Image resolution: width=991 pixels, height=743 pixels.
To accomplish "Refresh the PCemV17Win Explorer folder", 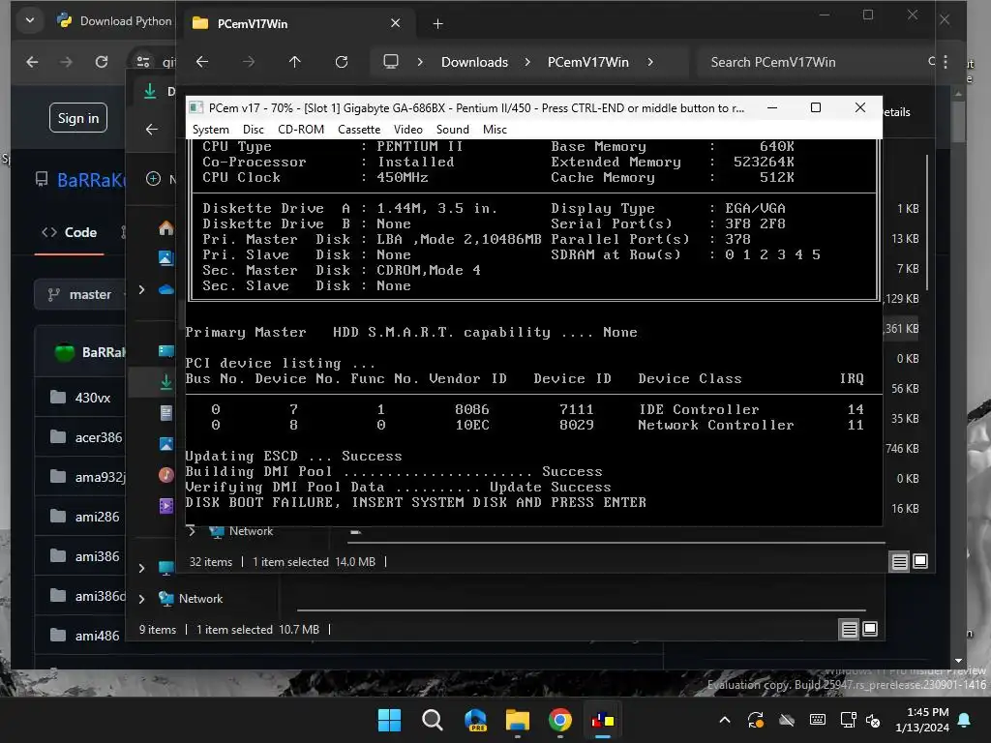I will (x=342, y=62).
